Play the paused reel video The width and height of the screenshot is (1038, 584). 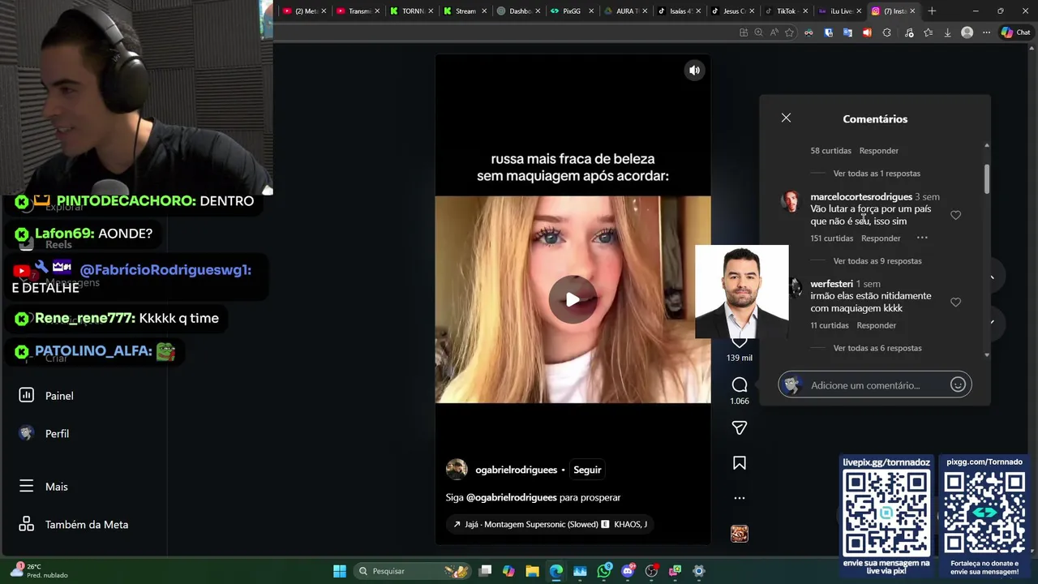[x=573, y=300]
